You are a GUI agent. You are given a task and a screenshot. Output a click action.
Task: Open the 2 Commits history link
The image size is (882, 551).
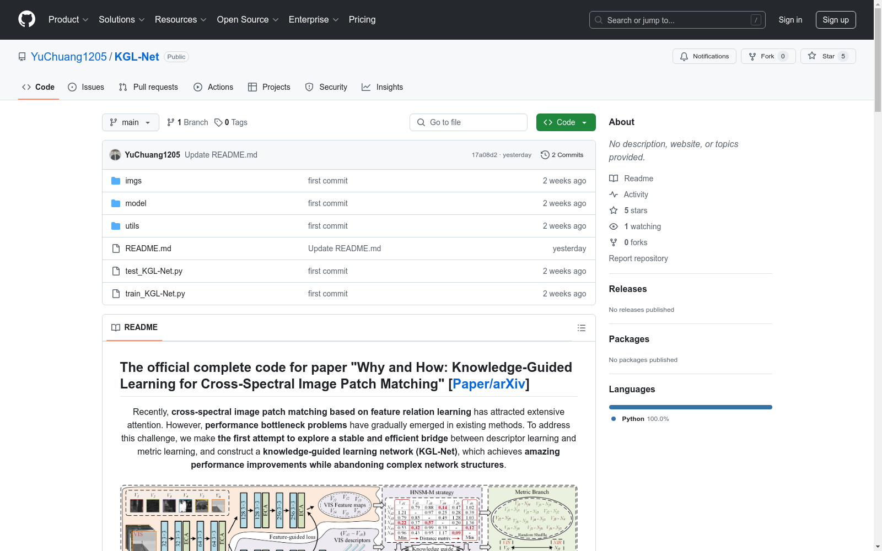[x=562, y=155]
